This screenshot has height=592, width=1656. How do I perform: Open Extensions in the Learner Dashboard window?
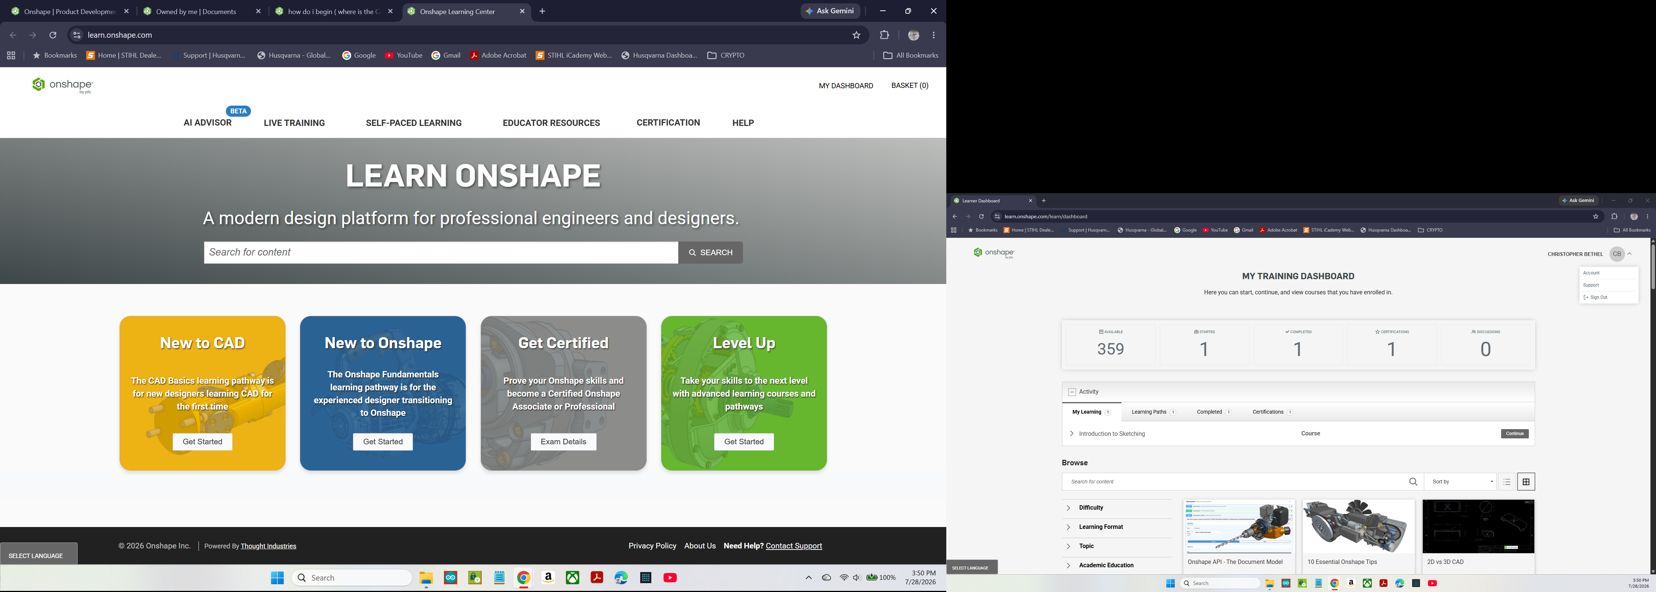1614,216
